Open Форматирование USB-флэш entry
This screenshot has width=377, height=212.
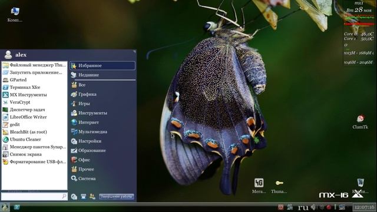pos(34,162)
